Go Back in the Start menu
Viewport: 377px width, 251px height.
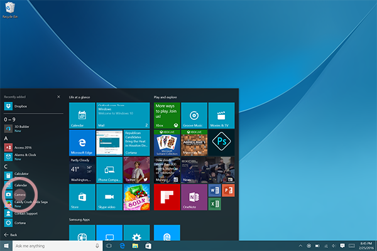tap(11, 235)
